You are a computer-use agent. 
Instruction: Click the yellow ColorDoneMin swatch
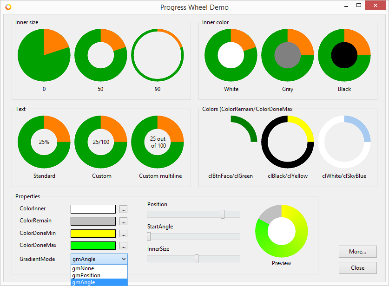tap(93, 234)
